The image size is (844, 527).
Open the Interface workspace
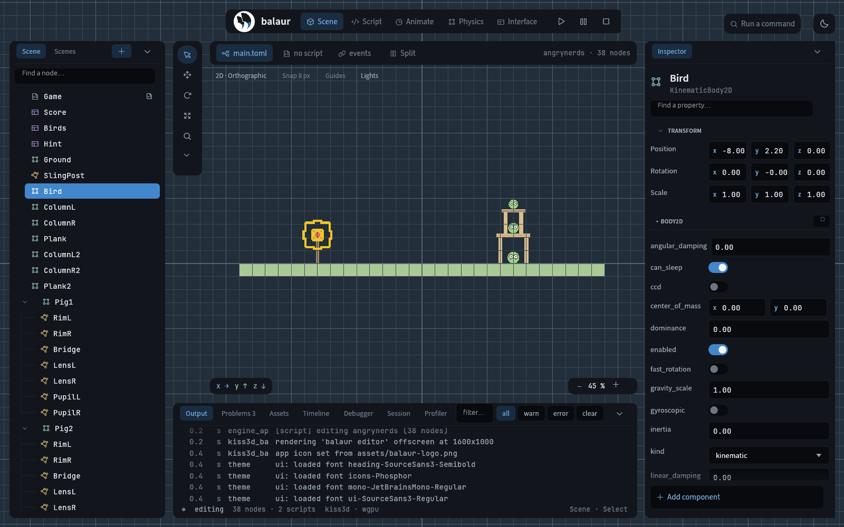tap(517, 22)
